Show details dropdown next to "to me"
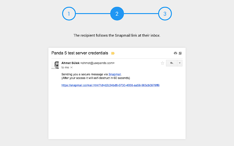 pos(71,68)
